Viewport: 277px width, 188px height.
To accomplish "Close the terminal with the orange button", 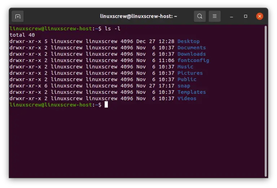I will point(259,16).
